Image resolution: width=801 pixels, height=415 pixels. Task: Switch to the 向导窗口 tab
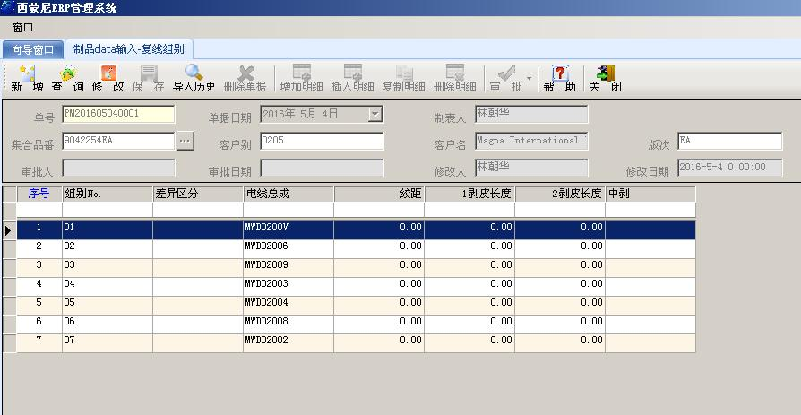point(33,49)
